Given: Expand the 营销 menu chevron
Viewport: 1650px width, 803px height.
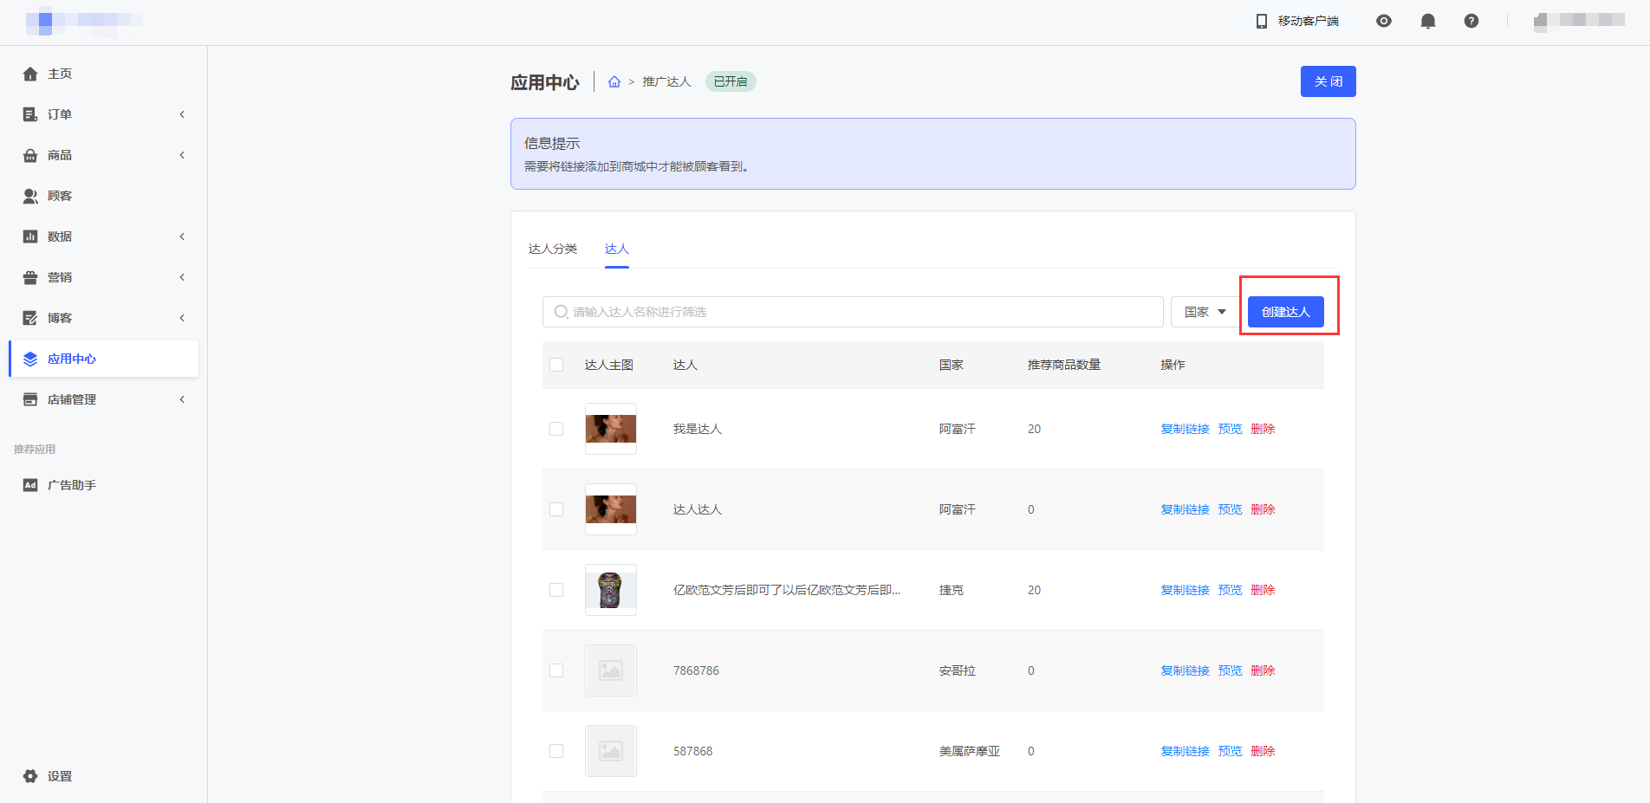Looking at the screenshot, I should click(182, 277).
